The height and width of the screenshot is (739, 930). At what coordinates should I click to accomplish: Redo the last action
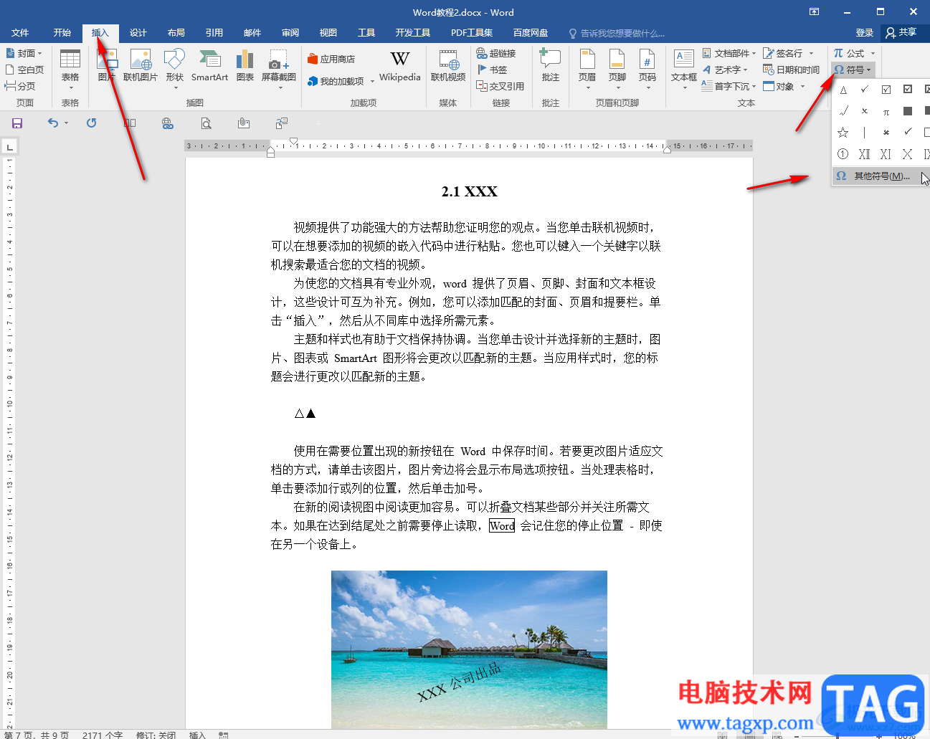coord(91,123)
